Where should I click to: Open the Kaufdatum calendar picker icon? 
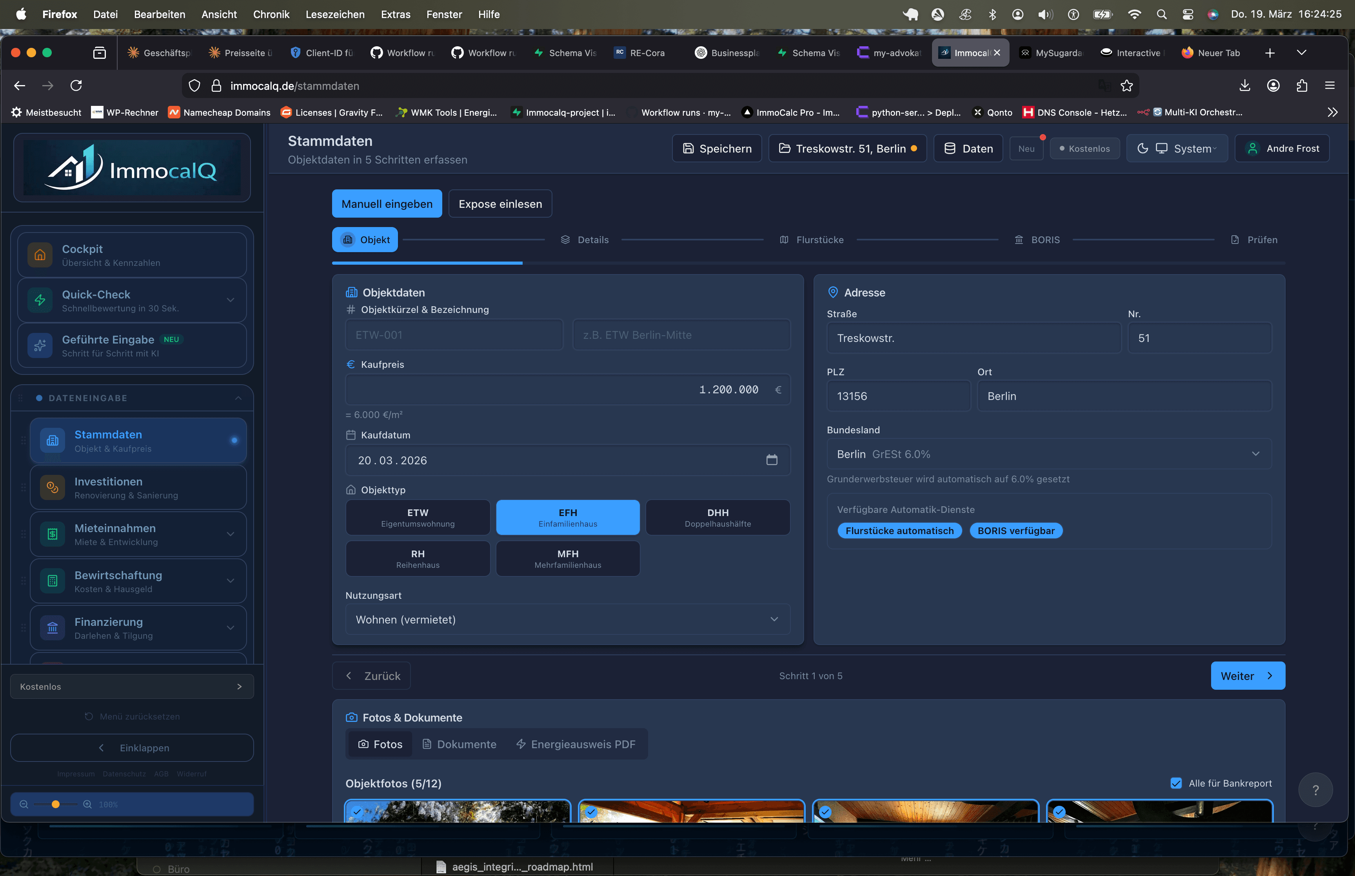click(x=772, y=460)
